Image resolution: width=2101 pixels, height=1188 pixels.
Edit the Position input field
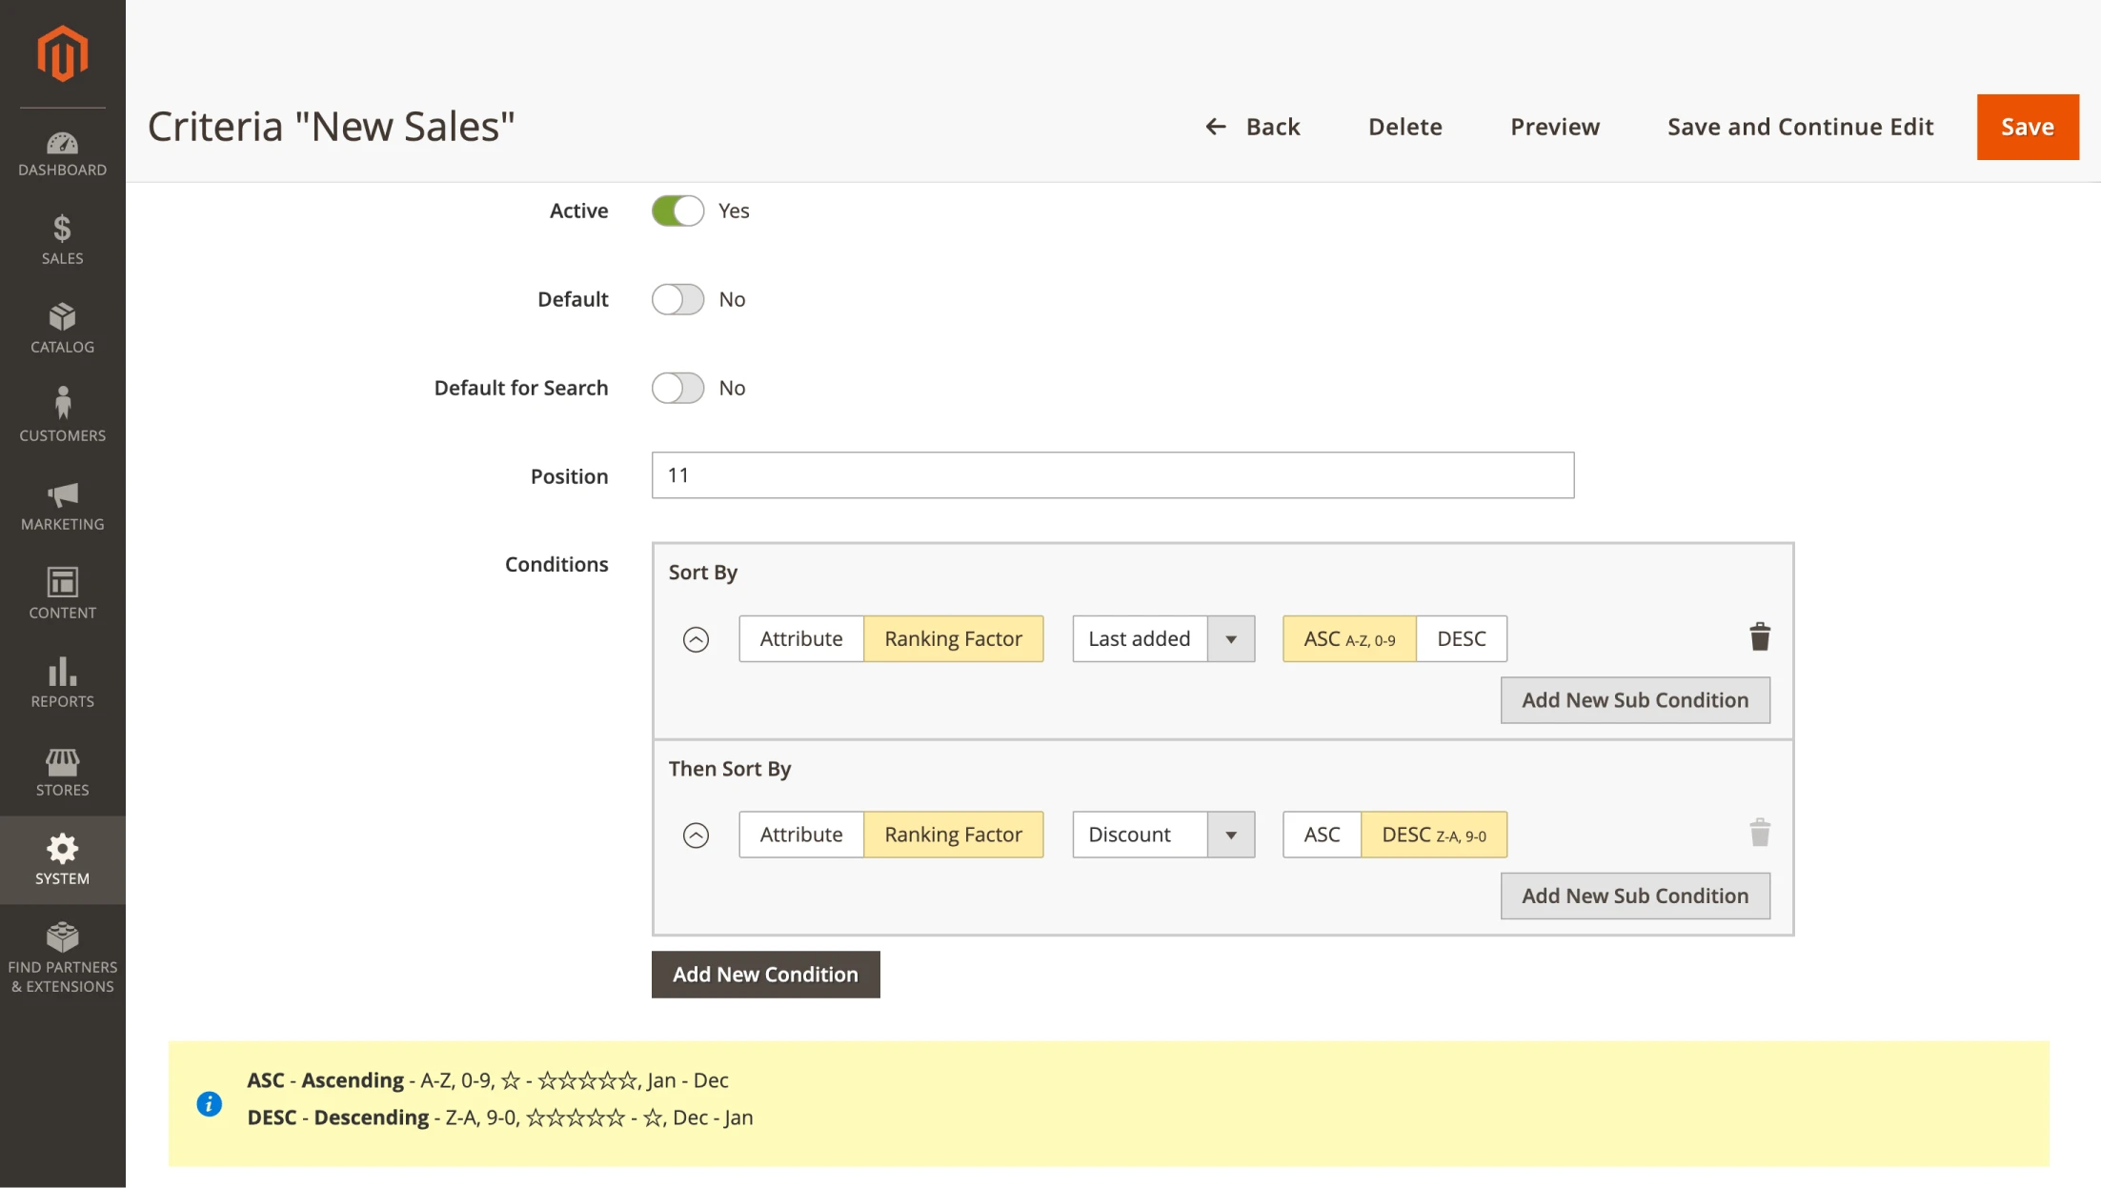[x=1111, y=474]
